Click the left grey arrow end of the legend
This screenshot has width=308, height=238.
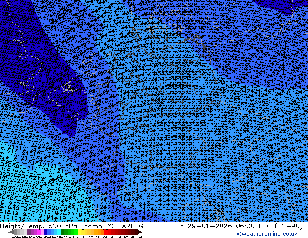tap(11, 232)
